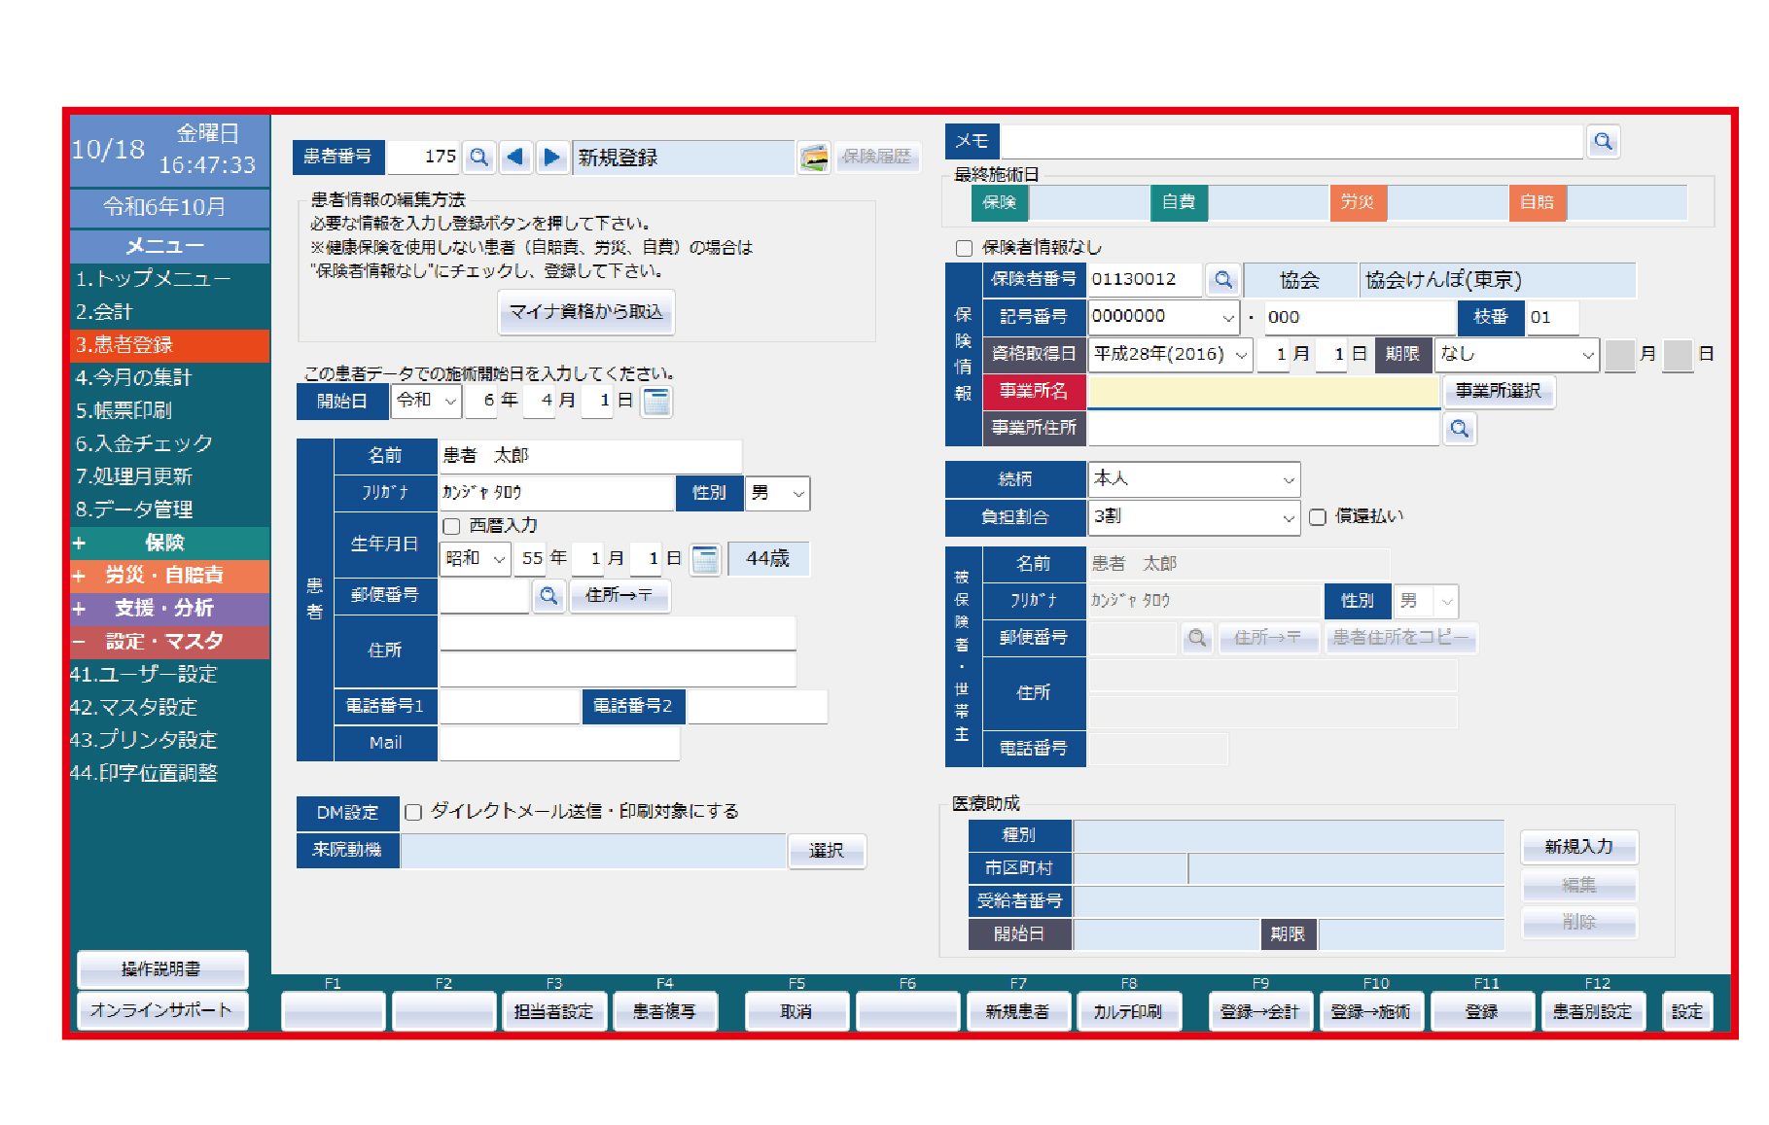Search insurer with the 保険者番号 magnifier icon

pos(1222,279)
